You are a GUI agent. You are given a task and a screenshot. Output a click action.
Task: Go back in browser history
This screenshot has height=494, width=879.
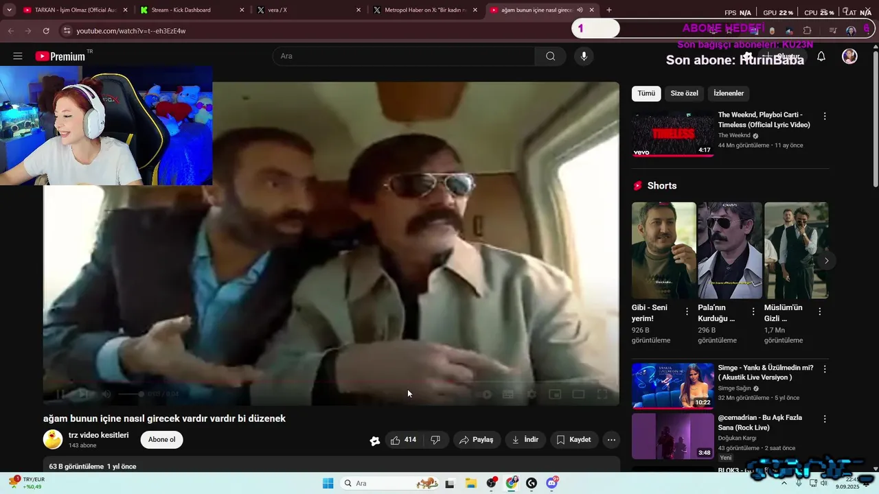coord(10,31)
